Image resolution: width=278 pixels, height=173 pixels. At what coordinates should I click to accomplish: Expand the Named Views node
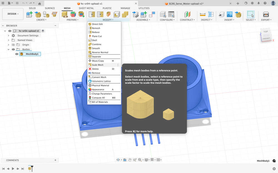click(x=9, y=40)
